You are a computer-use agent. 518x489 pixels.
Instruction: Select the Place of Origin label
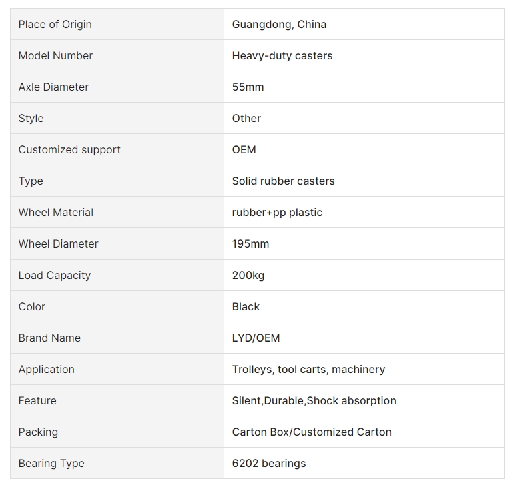point(55,25)
